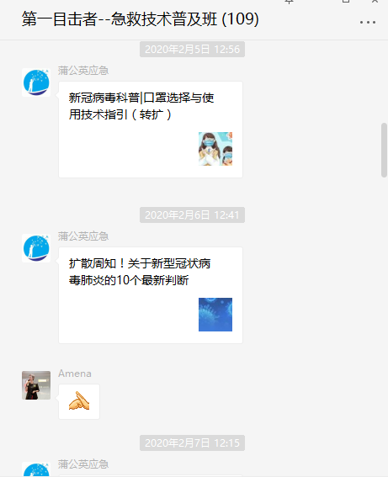Viewport: 388px width, 477px height.
Task: Click the 2020年2月6日 12:41 timestamp
Action: point(193,215)
